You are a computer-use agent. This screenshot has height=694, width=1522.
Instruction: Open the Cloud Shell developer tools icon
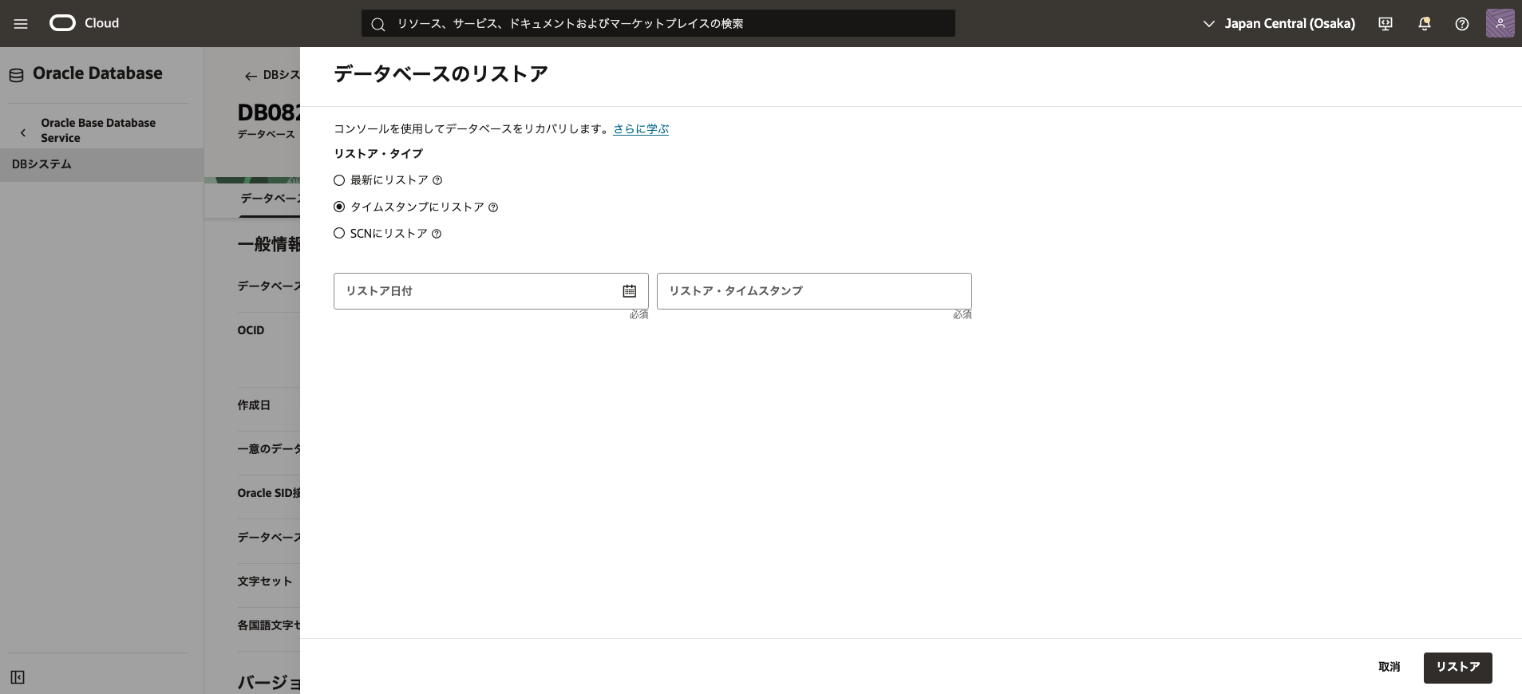pyautogui.click(x=1386, y=24)
